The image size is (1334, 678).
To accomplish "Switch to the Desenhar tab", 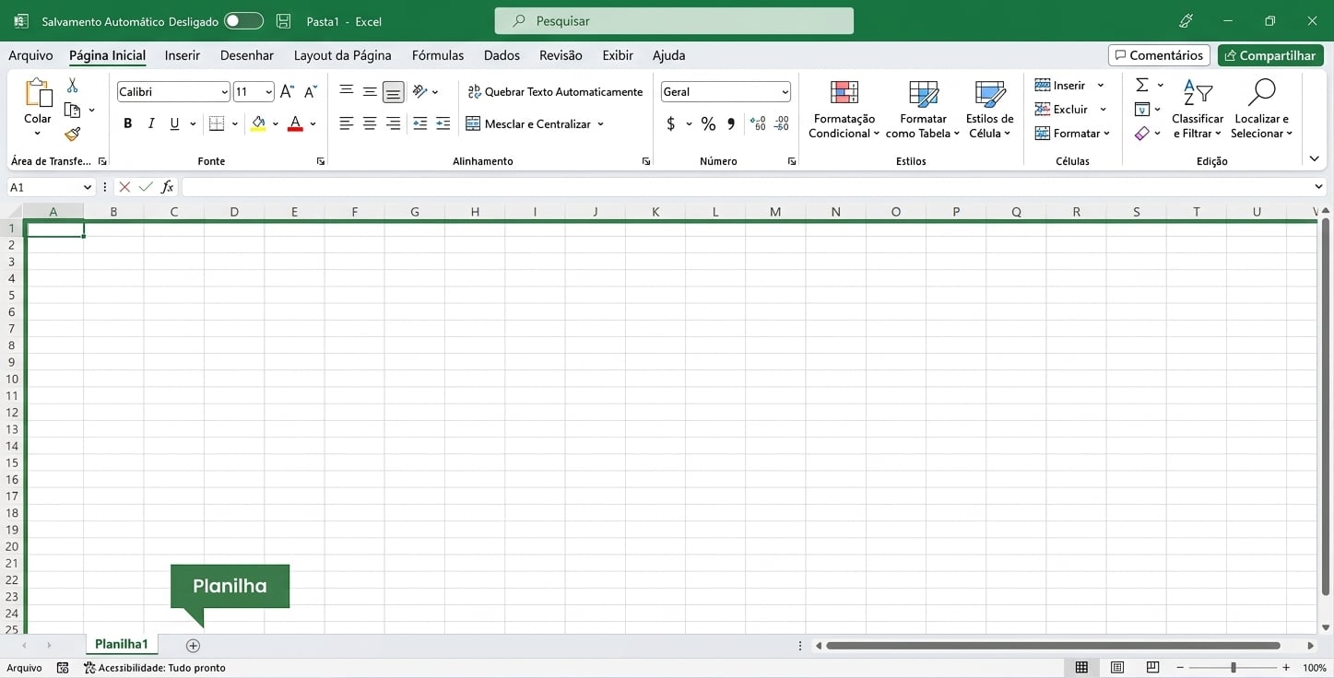I will click(x=247, y=55).
